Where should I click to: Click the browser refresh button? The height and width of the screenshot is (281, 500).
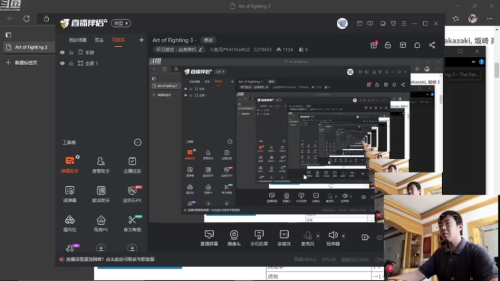[26, 19]
